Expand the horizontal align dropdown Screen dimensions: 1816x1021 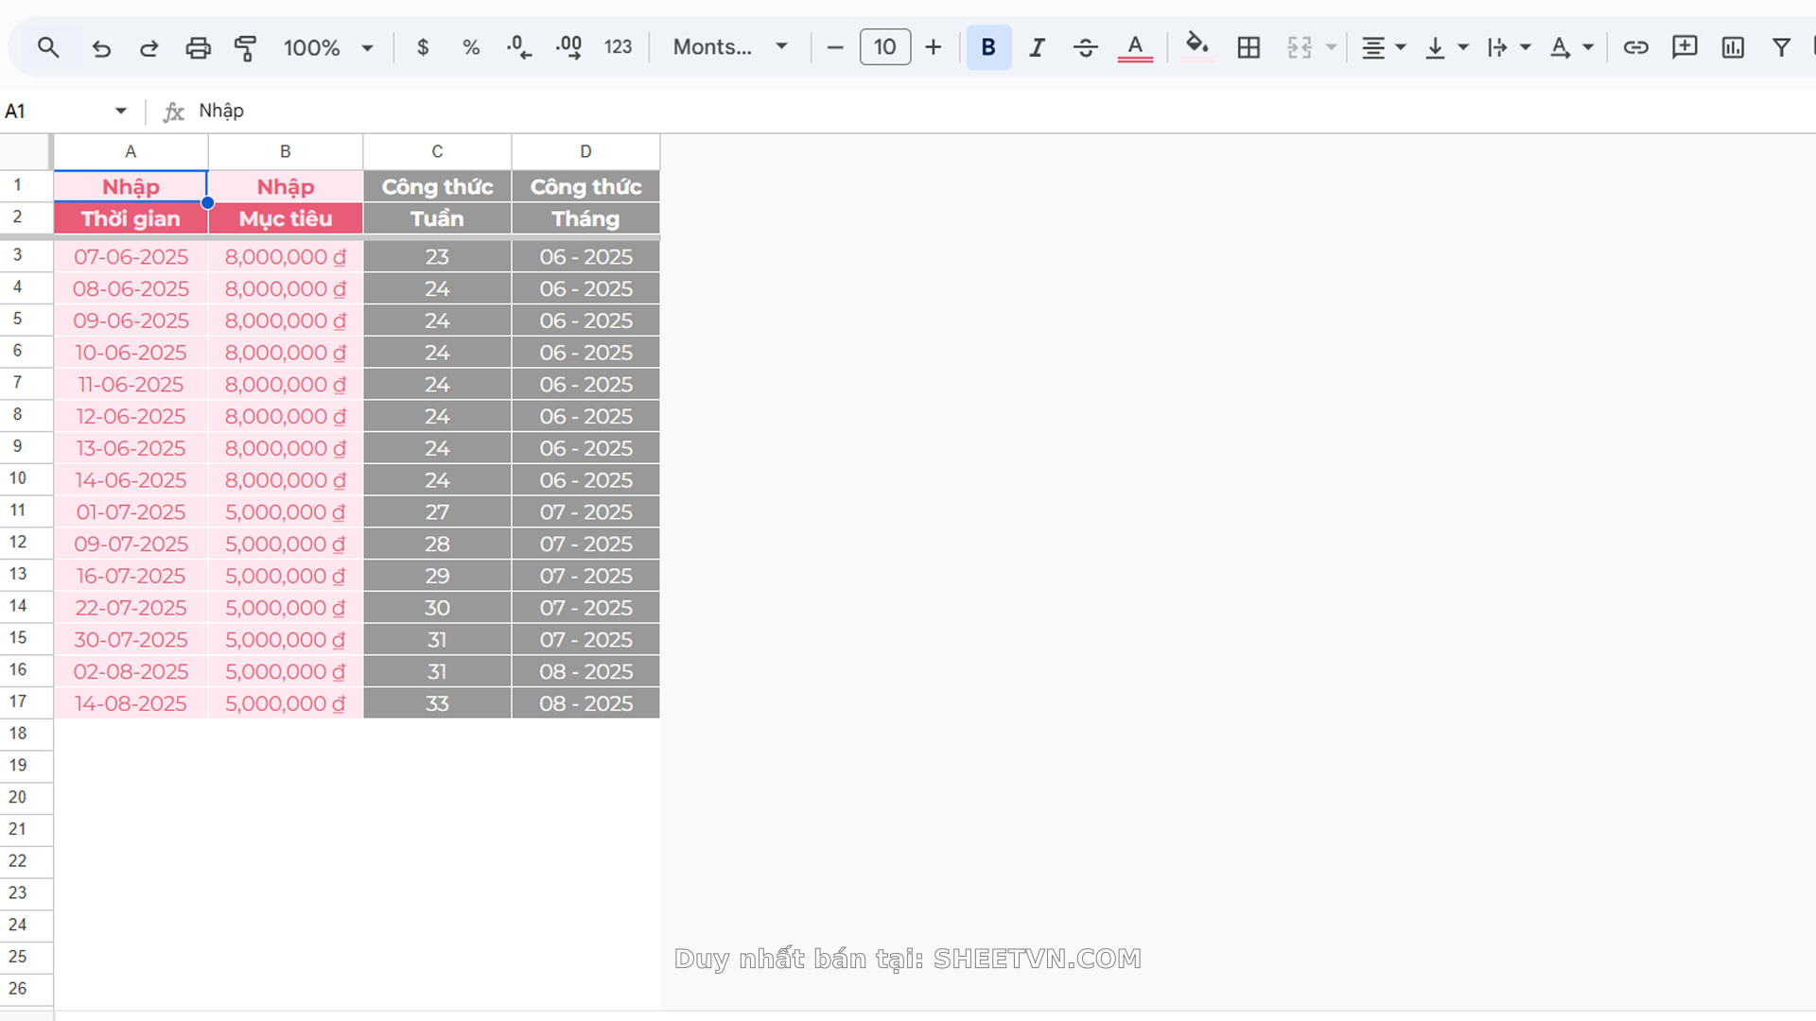[1383, 47]
